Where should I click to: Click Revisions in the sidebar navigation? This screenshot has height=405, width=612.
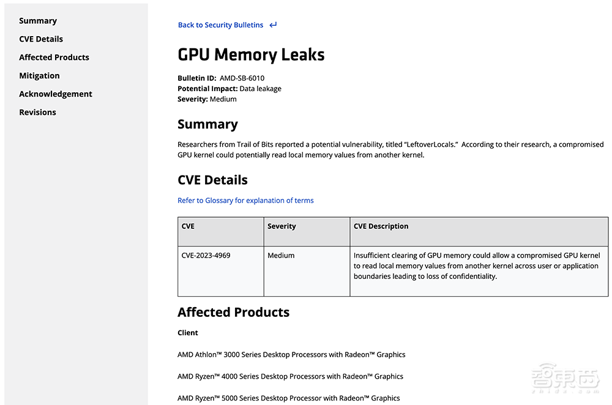click(x=37, y=112)
